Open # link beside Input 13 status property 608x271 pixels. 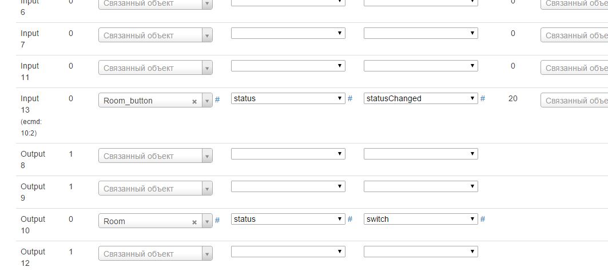(350, 98)
